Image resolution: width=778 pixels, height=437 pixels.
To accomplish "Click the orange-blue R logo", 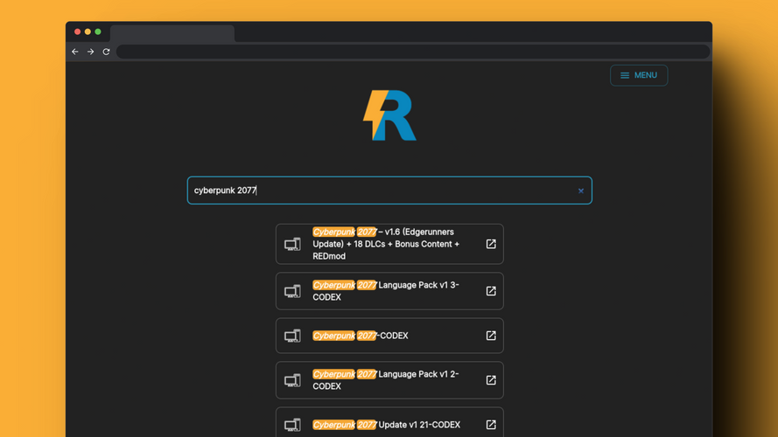I will (x=389, y=115).
